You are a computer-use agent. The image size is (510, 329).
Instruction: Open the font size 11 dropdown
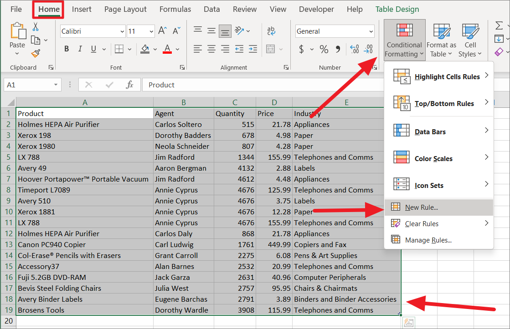[151, 31]
